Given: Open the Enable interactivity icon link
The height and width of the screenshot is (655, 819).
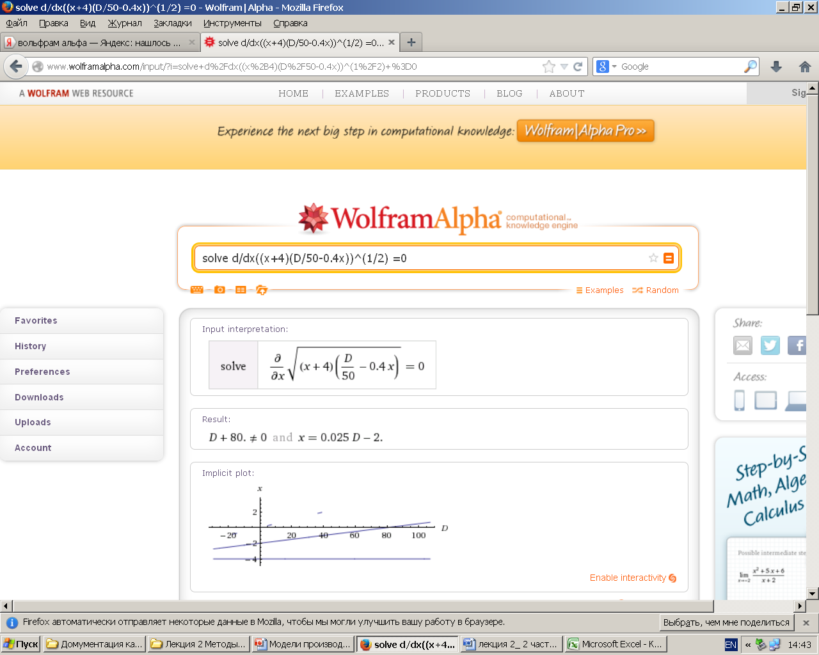Looking at the screenshot, I should [x=672, y=578].
